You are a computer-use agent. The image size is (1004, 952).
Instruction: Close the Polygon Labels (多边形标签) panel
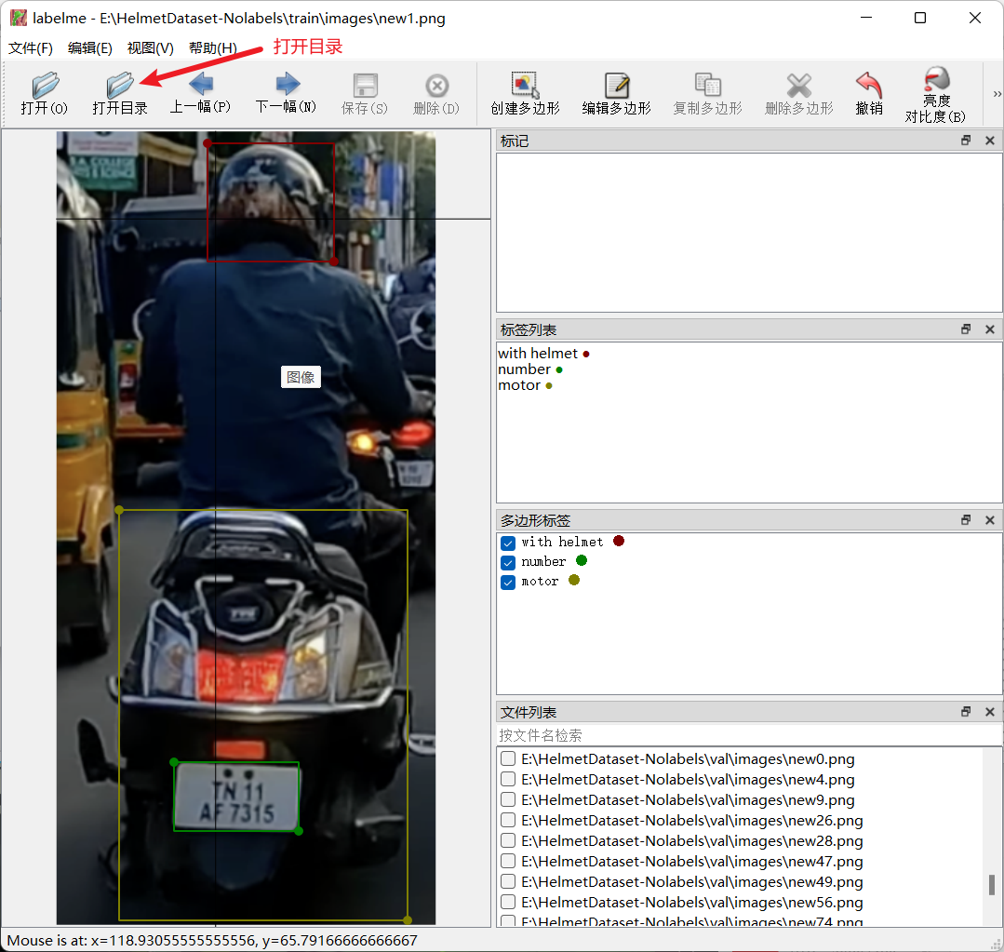(990, 520)
